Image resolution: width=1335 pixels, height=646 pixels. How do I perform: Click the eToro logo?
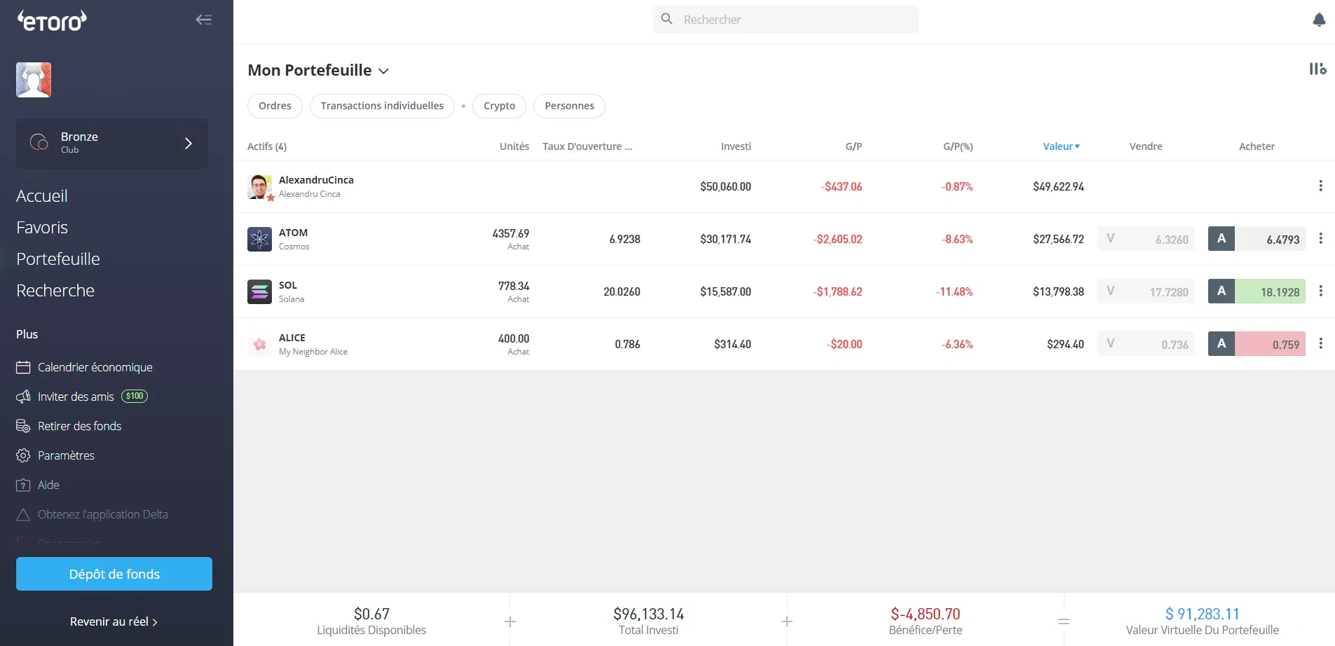pyautogui.click(x=52, y=20)
